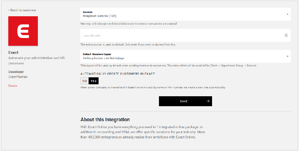This screenshot has width=299, height=151.
Task: Go back via the Back to overview link
Action: (23, 10)
